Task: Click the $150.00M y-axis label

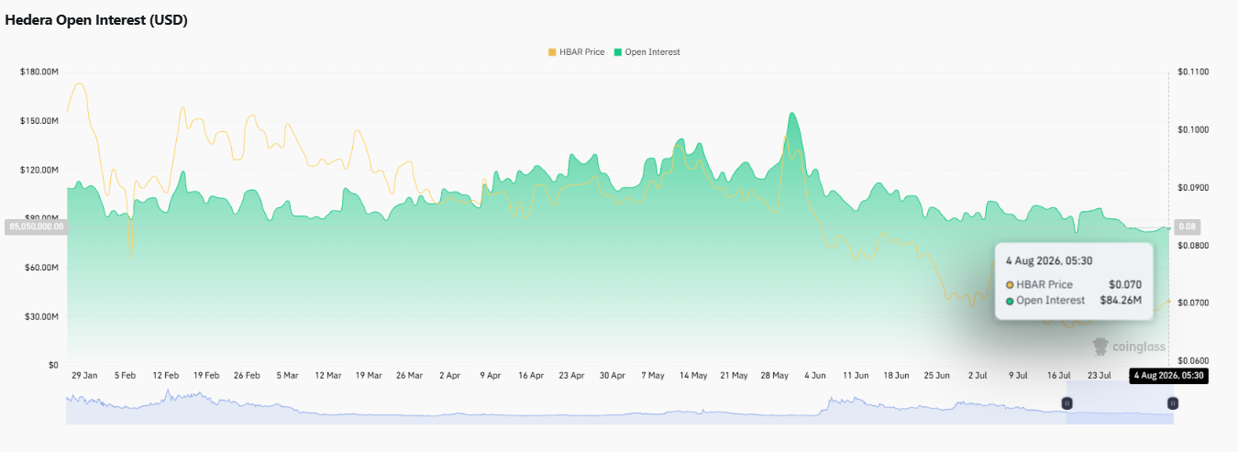Action: [x=39, y=121]
